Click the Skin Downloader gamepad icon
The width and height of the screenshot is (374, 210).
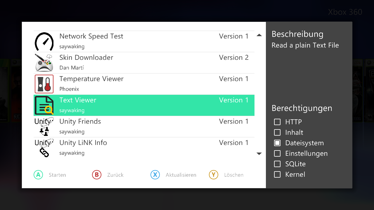[44, 63]
